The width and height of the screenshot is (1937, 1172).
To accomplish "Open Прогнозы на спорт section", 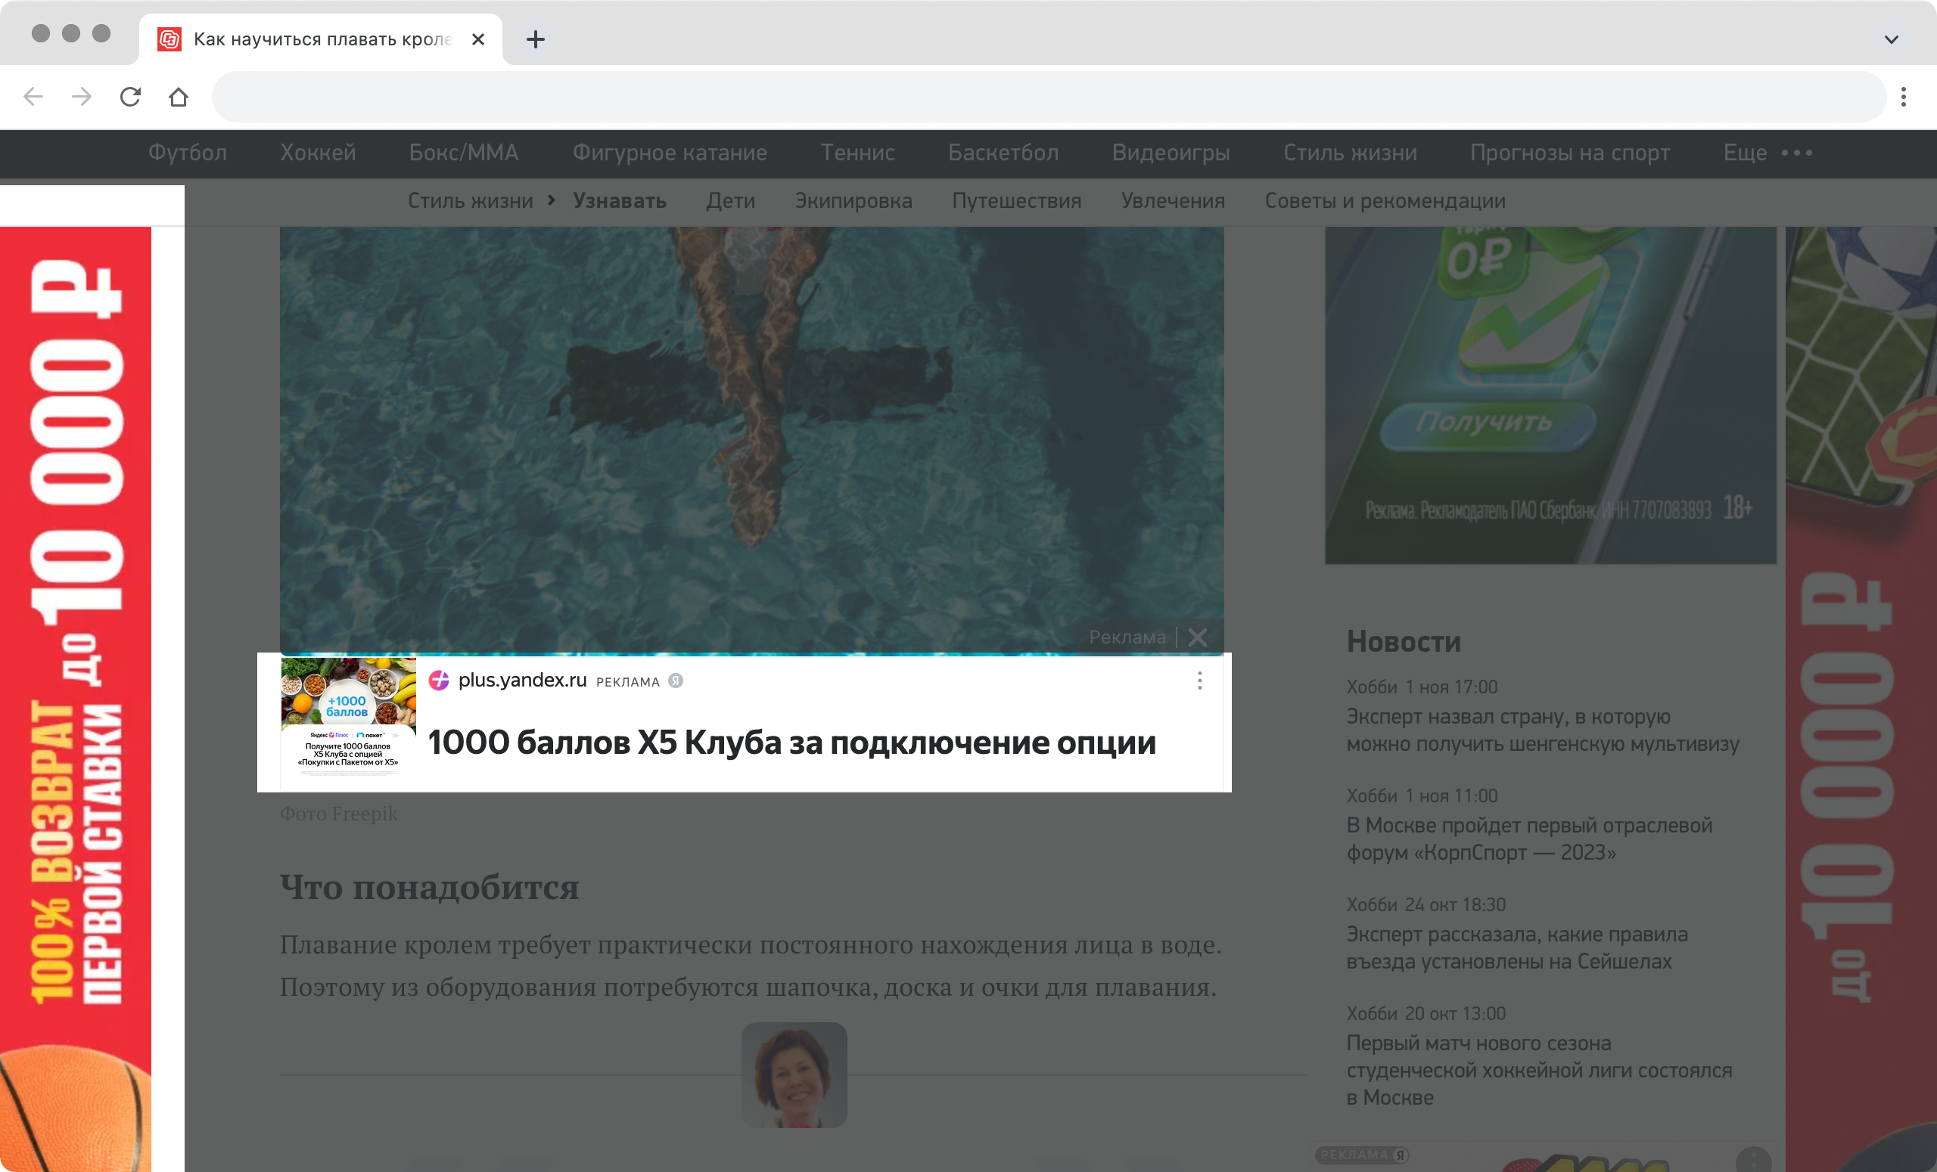I will (x=1570, y=153).
